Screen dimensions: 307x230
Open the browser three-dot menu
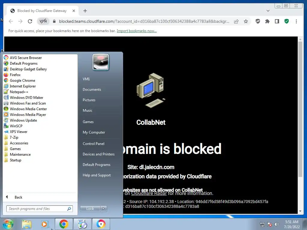click(x=296, y=21)
